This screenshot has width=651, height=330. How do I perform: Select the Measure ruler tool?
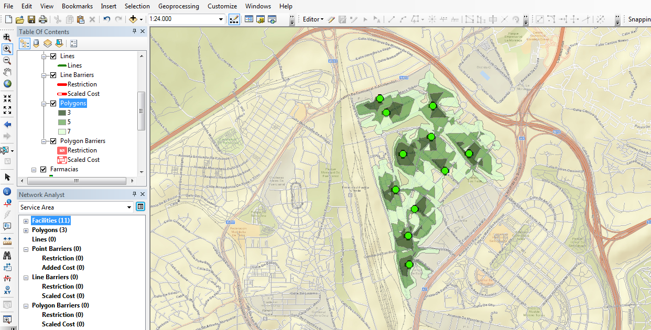point(7,241)
